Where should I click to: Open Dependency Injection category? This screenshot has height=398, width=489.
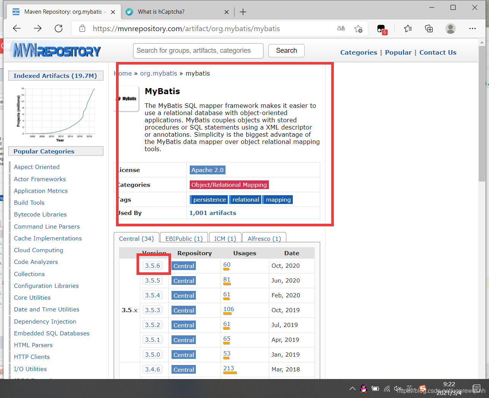[x=45, y=322]
